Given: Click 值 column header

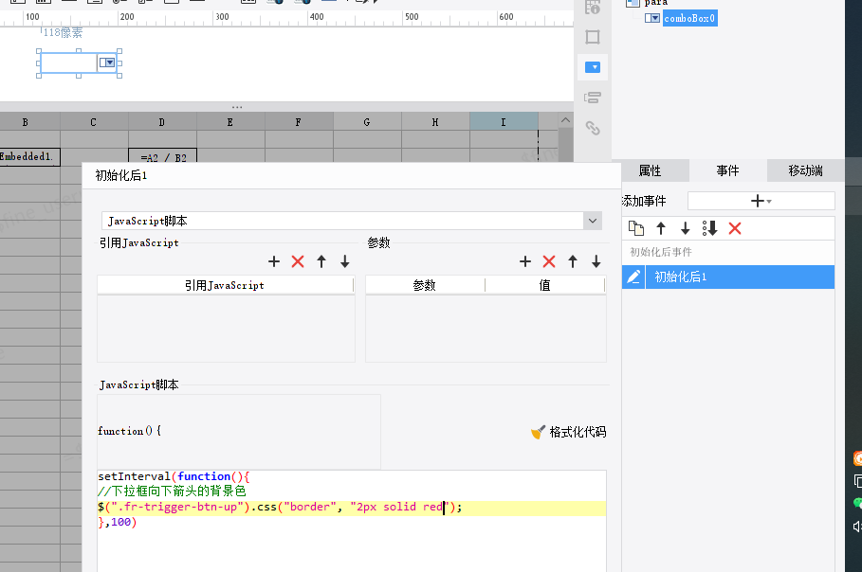Looking at the screenshot, I should click(545, 285).
